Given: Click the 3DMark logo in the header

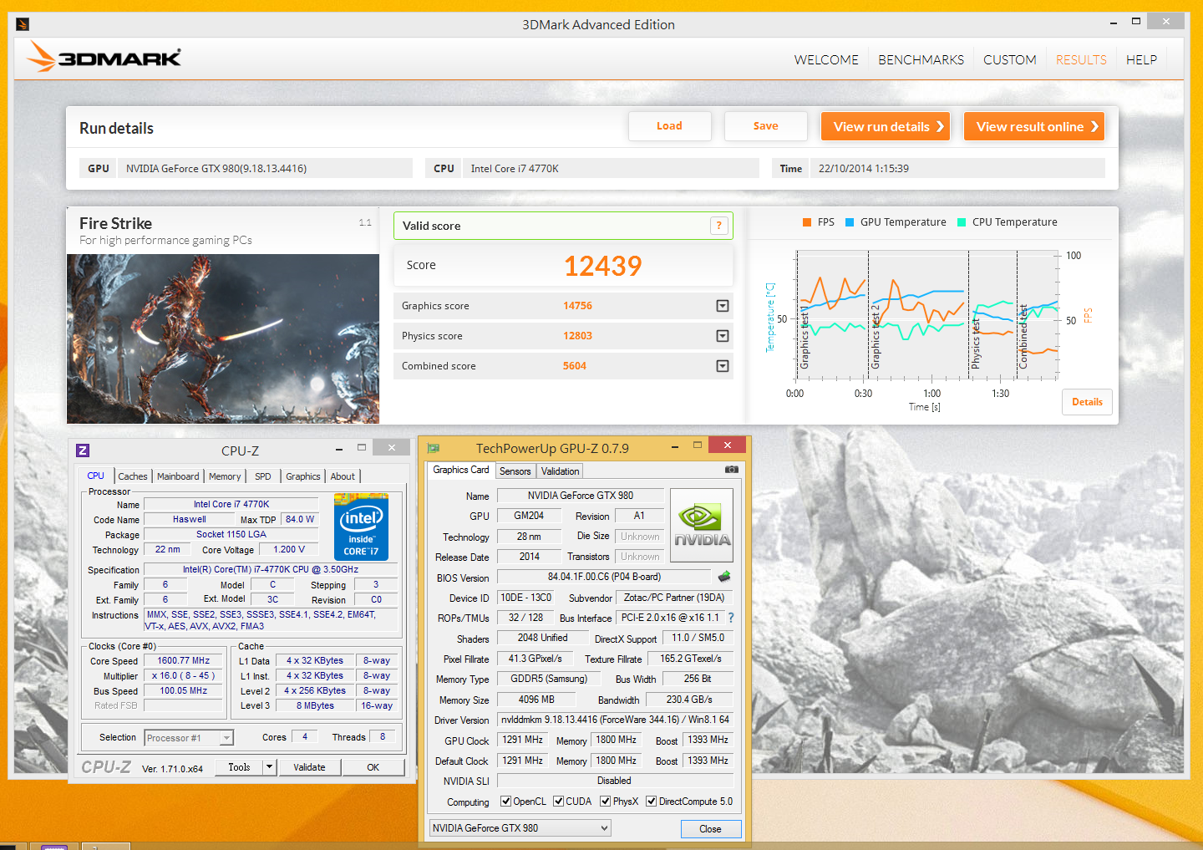Looking at the screenshot, I should pyautogui.click(x=104, y=57).
